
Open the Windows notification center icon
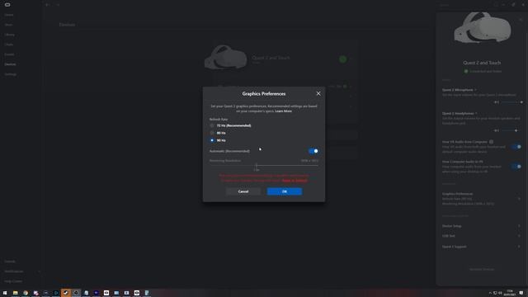pyautogui.click(x=521, y=293)
